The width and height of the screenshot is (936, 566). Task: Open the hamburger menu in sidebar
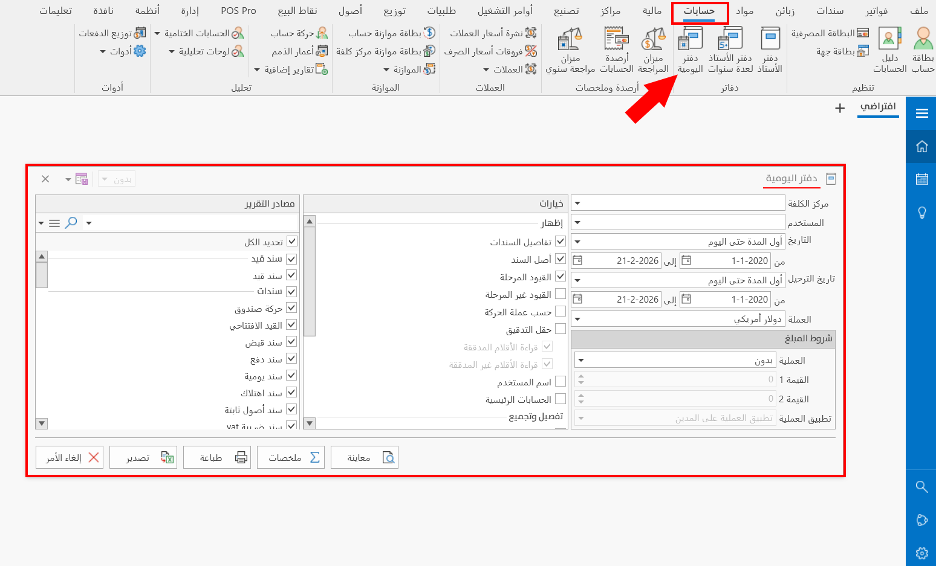point(921,113)
